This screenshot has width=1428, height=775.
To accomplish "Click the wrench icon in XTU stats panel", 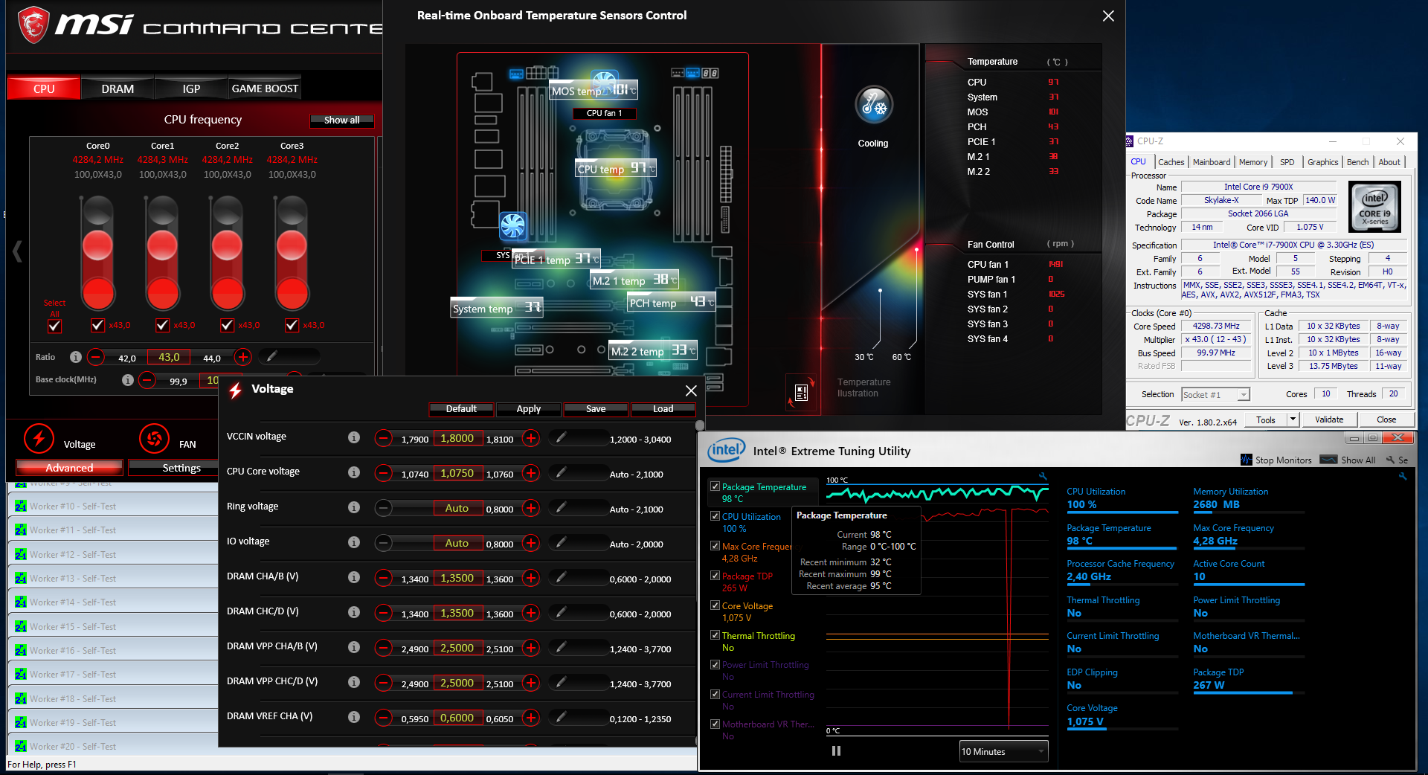I will click(1402, 476).
